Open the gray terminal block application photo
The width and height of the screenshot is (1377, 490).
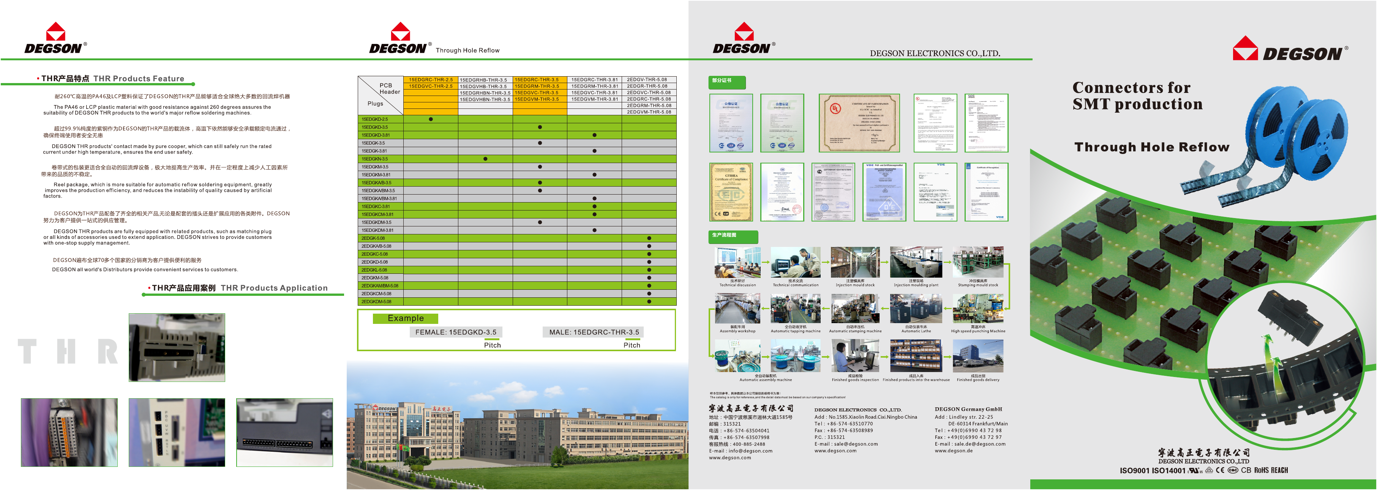pos(69,432)
